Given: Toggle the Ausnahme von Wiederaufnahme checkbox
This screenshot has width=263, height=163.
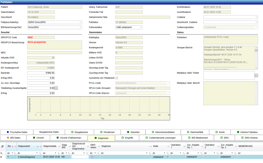Looking at the screenshot, I should click(117, 78).
